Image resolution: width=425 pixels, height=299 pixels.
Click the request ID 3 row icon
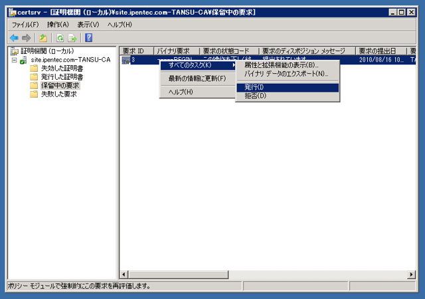pyautogui.click(x=126, y=60)
